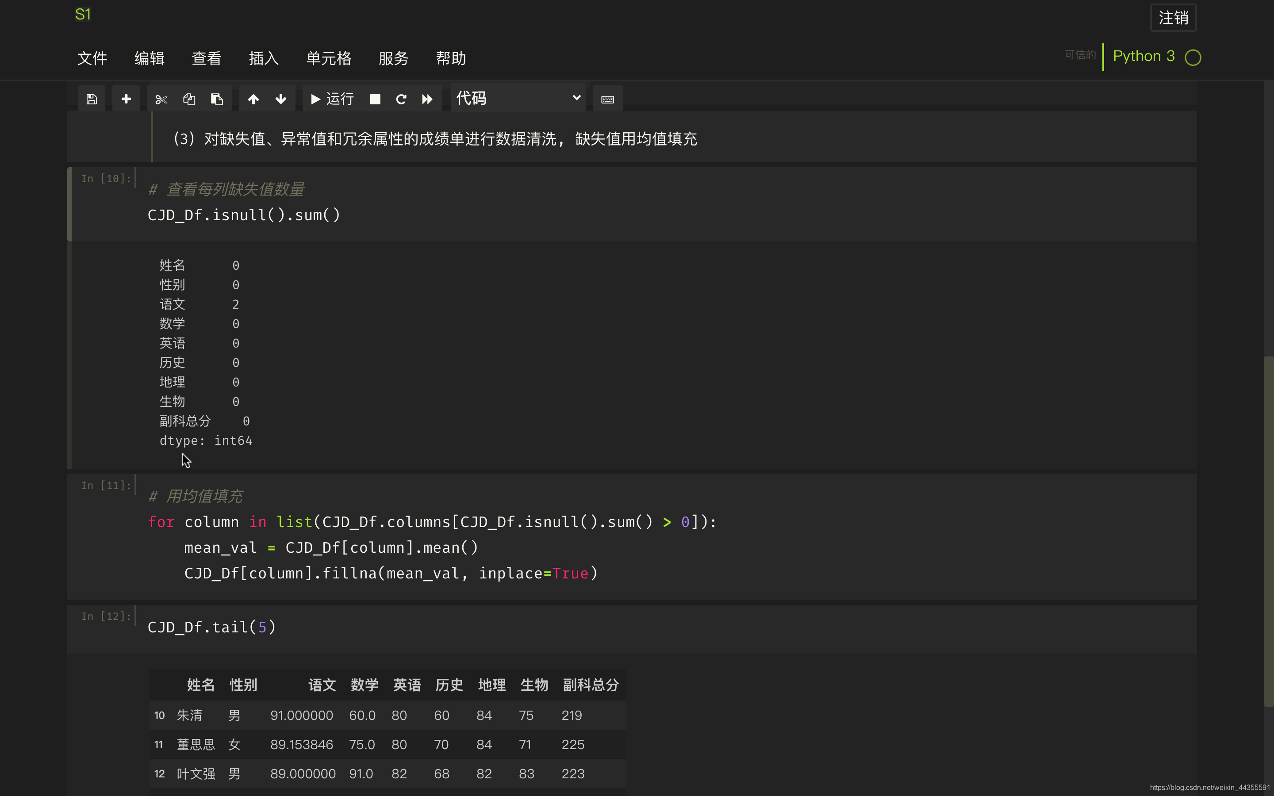Click the 英语 table column header
The width and height of the screenshot is (1274, 796).
pos(407,685)
